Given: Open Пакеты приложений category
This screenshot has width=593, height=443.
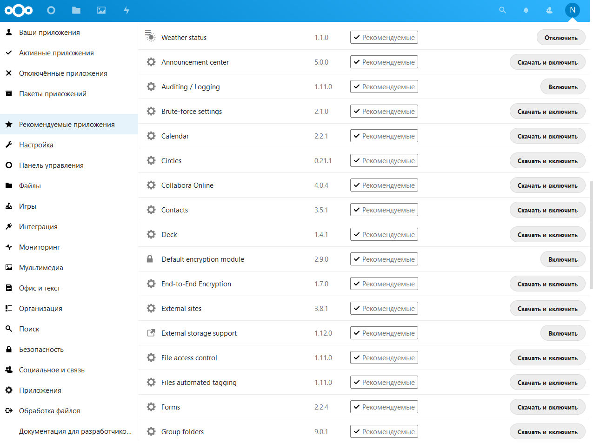Looking at the screenshot, I should click(x=69, y=94).
